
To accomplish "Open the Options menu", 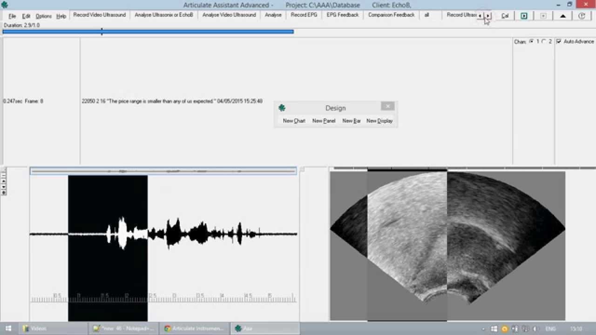I will click(44, 16).
